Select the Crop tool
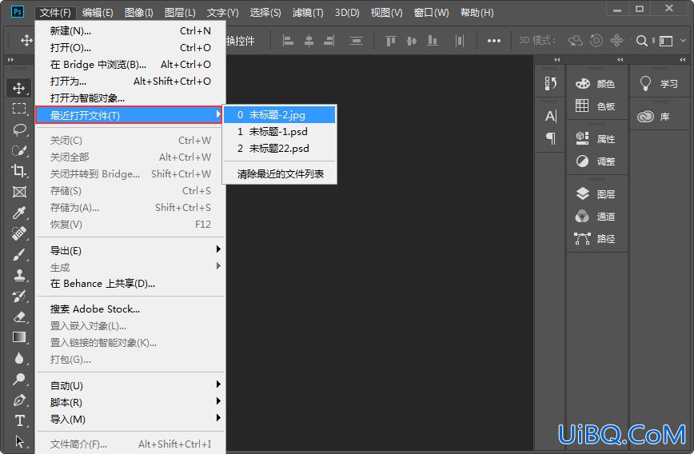 coord(19,171)
